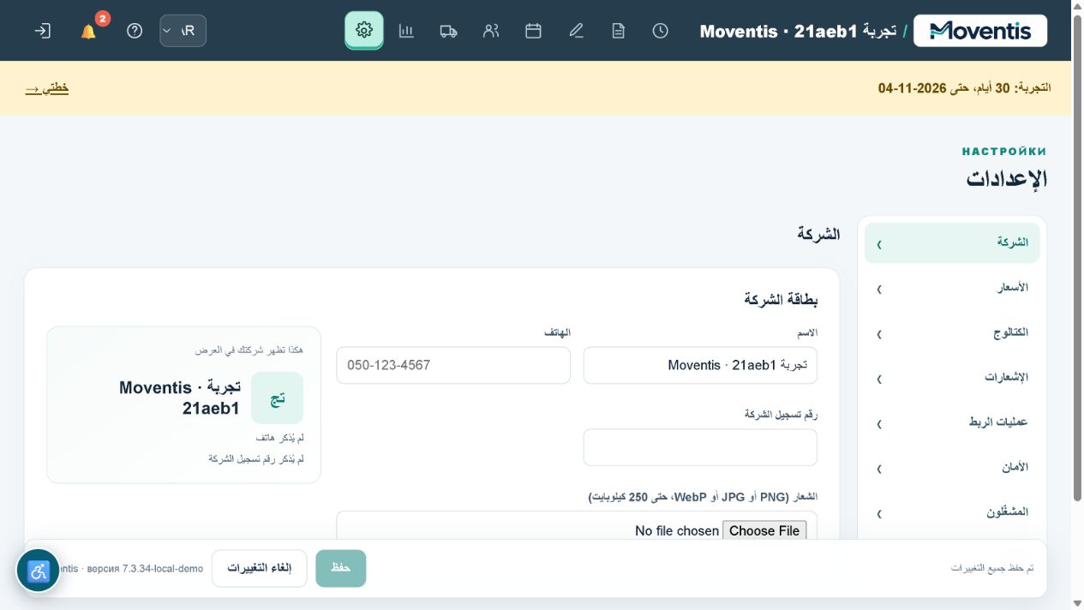Click the Moventis logo
Screen dimensions: 1084x610
[x=980, y=31]
